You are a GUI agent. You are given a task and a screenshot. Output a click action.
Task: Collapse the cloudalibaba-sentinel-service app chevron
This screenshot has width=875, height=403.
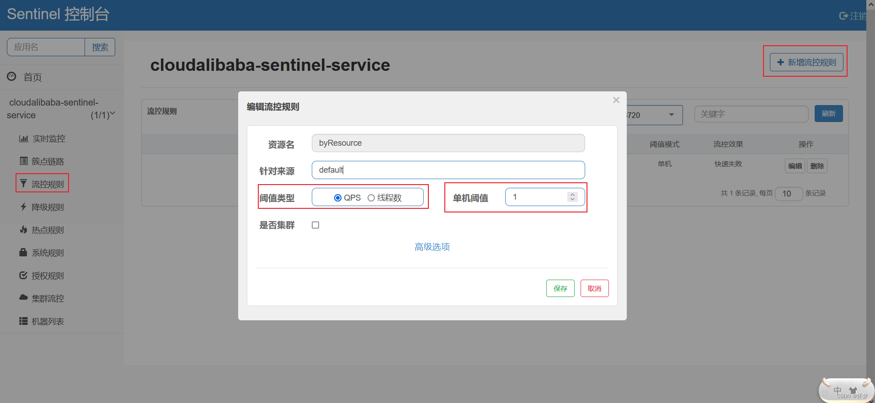click(x=112, y=113)
